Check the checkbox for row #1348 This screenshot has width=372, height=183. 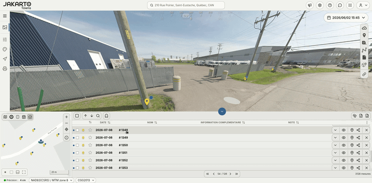pos(77,130)
